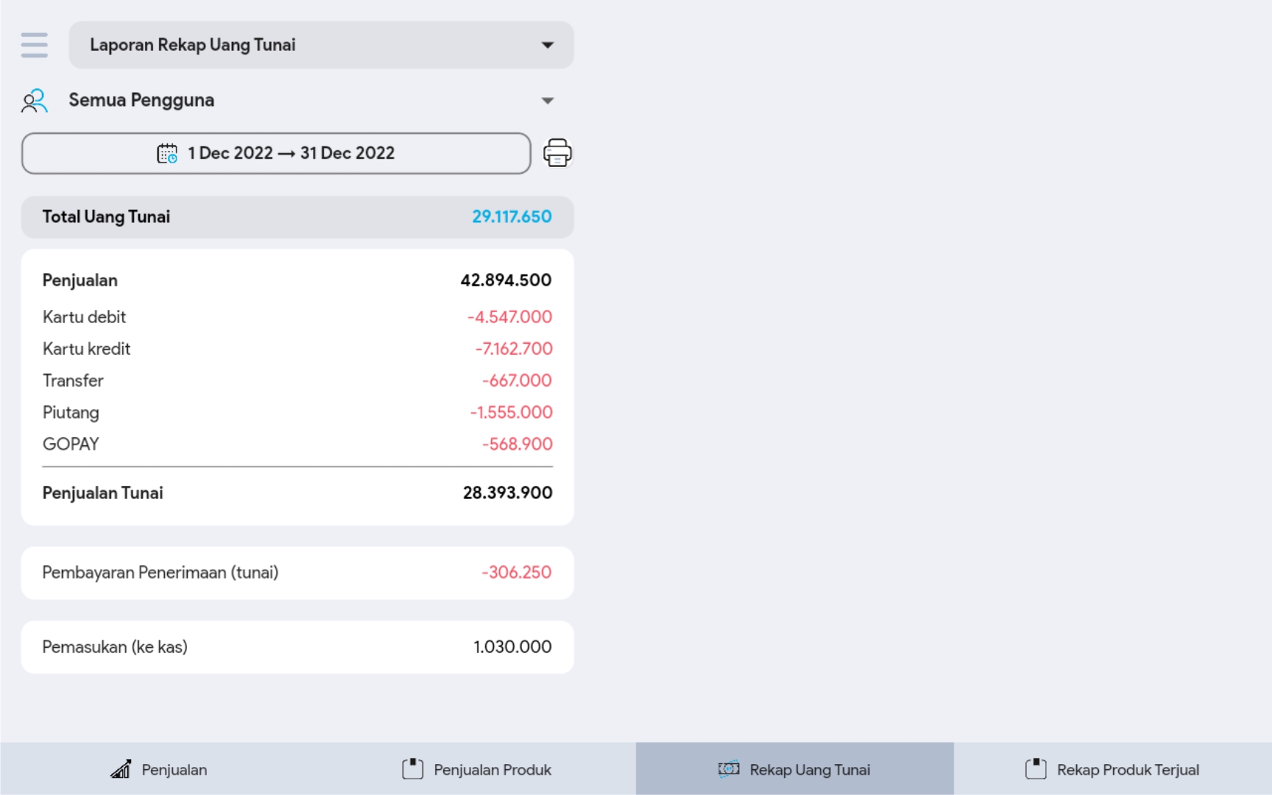Click the Total Uang Tunai summary row
The width and height of the screenshot is (1272, 795).
[x=297, y=217]
